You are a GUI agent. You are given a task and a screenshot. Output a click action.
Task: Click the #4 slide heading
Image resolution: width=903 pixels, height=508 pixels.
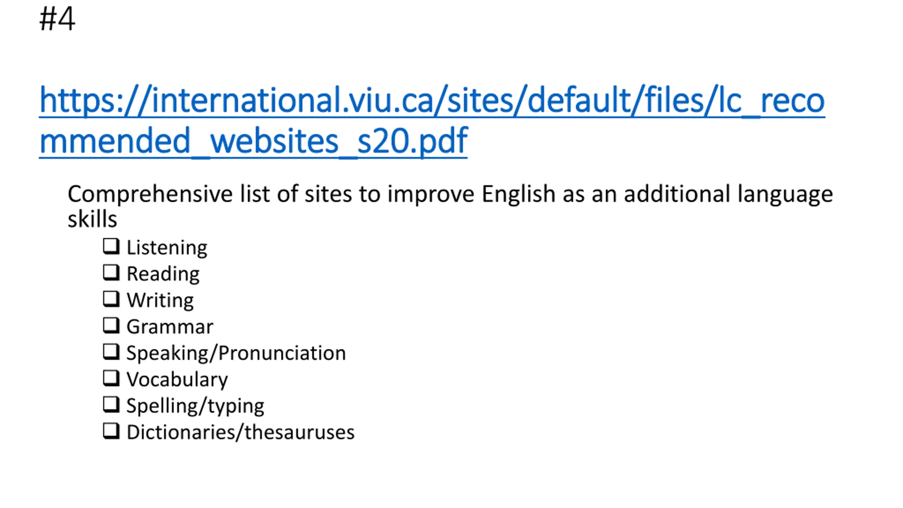coord(57,19)
